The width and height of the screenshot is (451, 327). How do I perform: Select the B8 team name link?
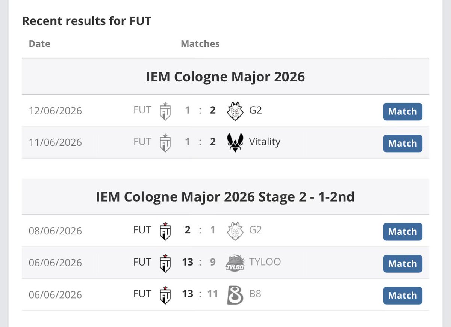255,294
